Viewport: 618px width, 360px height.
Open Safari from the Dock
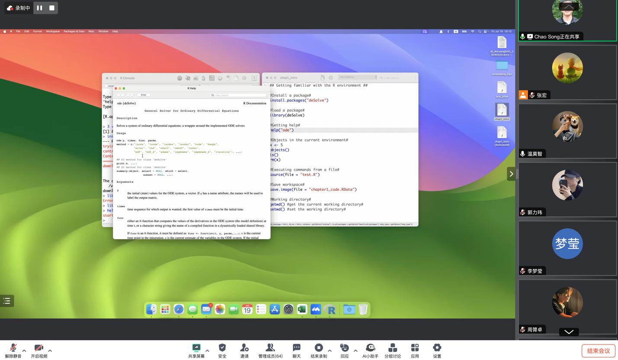tap(179, 309)
